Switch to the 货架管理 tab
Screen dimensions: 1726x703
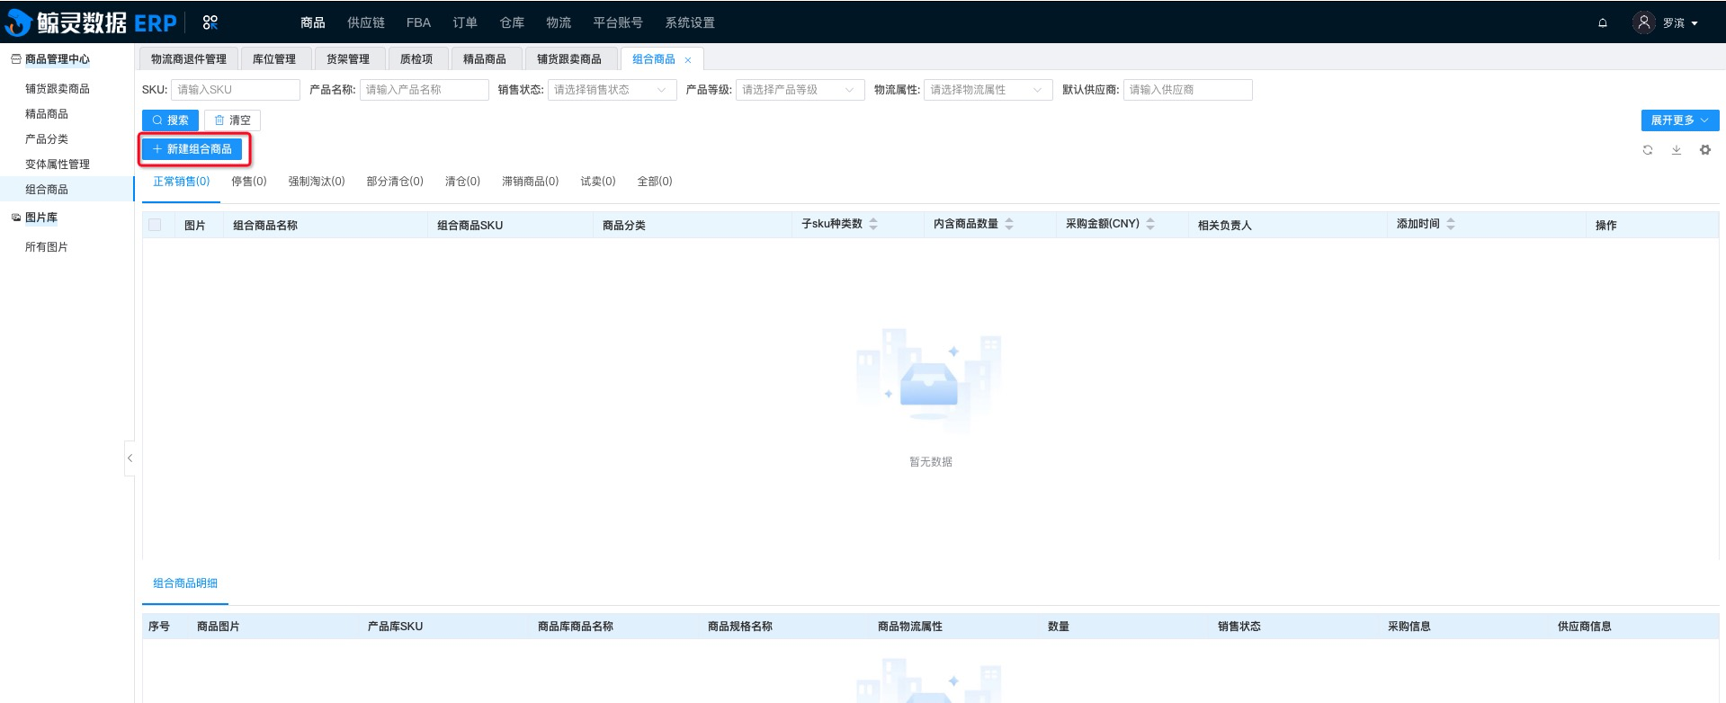pyautogui.click(x=348, y=59)
